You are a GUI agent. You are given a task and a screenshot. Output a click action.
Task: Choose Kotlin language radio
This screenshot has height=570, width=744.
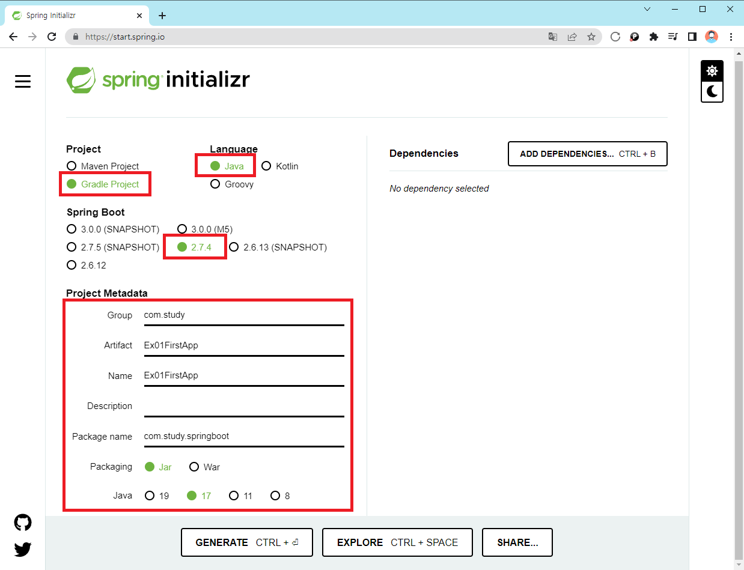click(x=280, y=166)
